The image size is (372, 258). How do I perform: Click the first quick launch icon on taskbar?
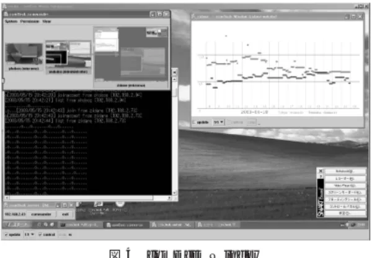click(x=39, y=225)
